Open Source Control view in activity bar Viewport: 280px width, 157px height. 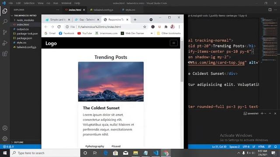5,32
